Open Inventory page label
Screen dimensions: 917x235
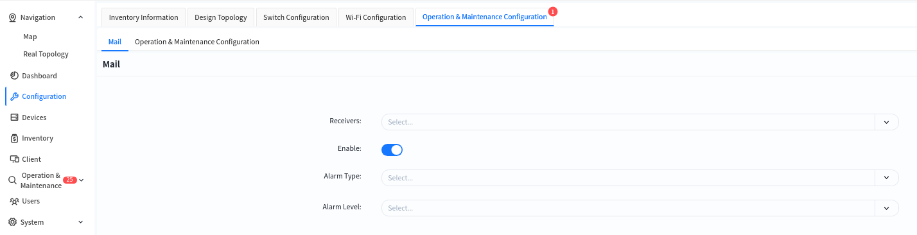[37, 138]
